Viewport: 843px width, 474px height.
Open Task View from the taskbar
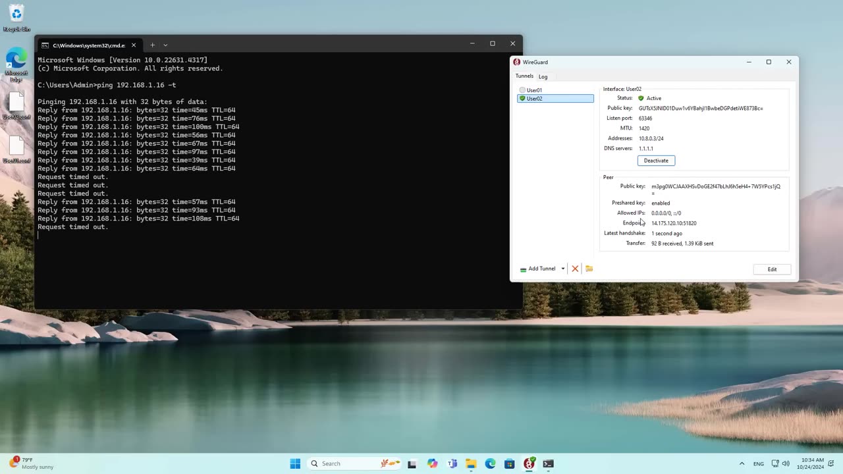[412, 463]
